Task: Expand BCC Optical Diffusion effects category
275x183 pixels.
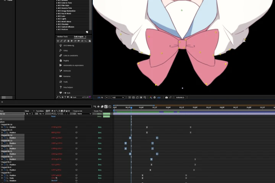Action: tap(57, 27)
